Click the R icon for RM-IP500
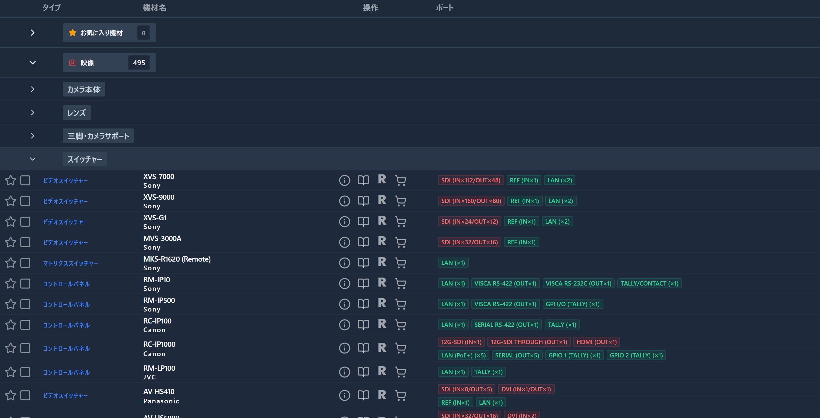This screenshot has width=820, height=418. (x=382, y=303)
